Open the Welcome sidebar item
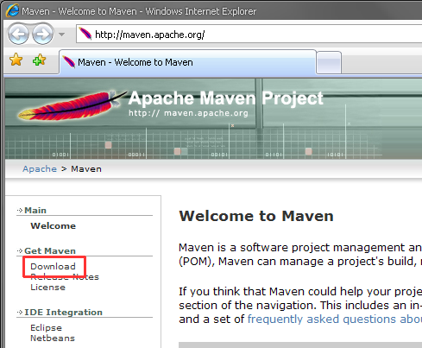Viewport: 422px width, 348px height. [54, 225]
